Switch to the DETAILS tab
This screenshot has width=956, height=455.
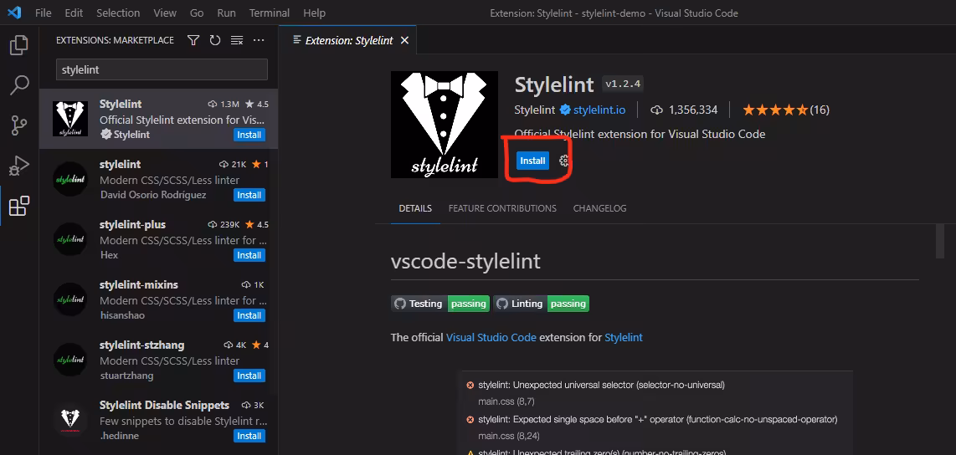pyautogui.click(x=415, y=208)
